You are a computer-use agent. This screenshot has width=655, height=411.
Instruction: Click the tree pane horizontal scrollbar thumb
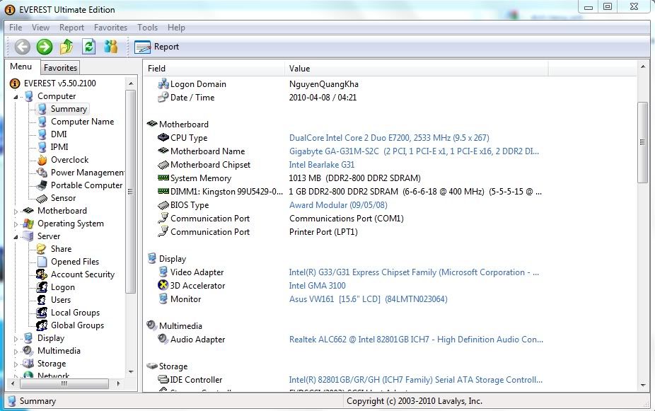click(64, 383)
